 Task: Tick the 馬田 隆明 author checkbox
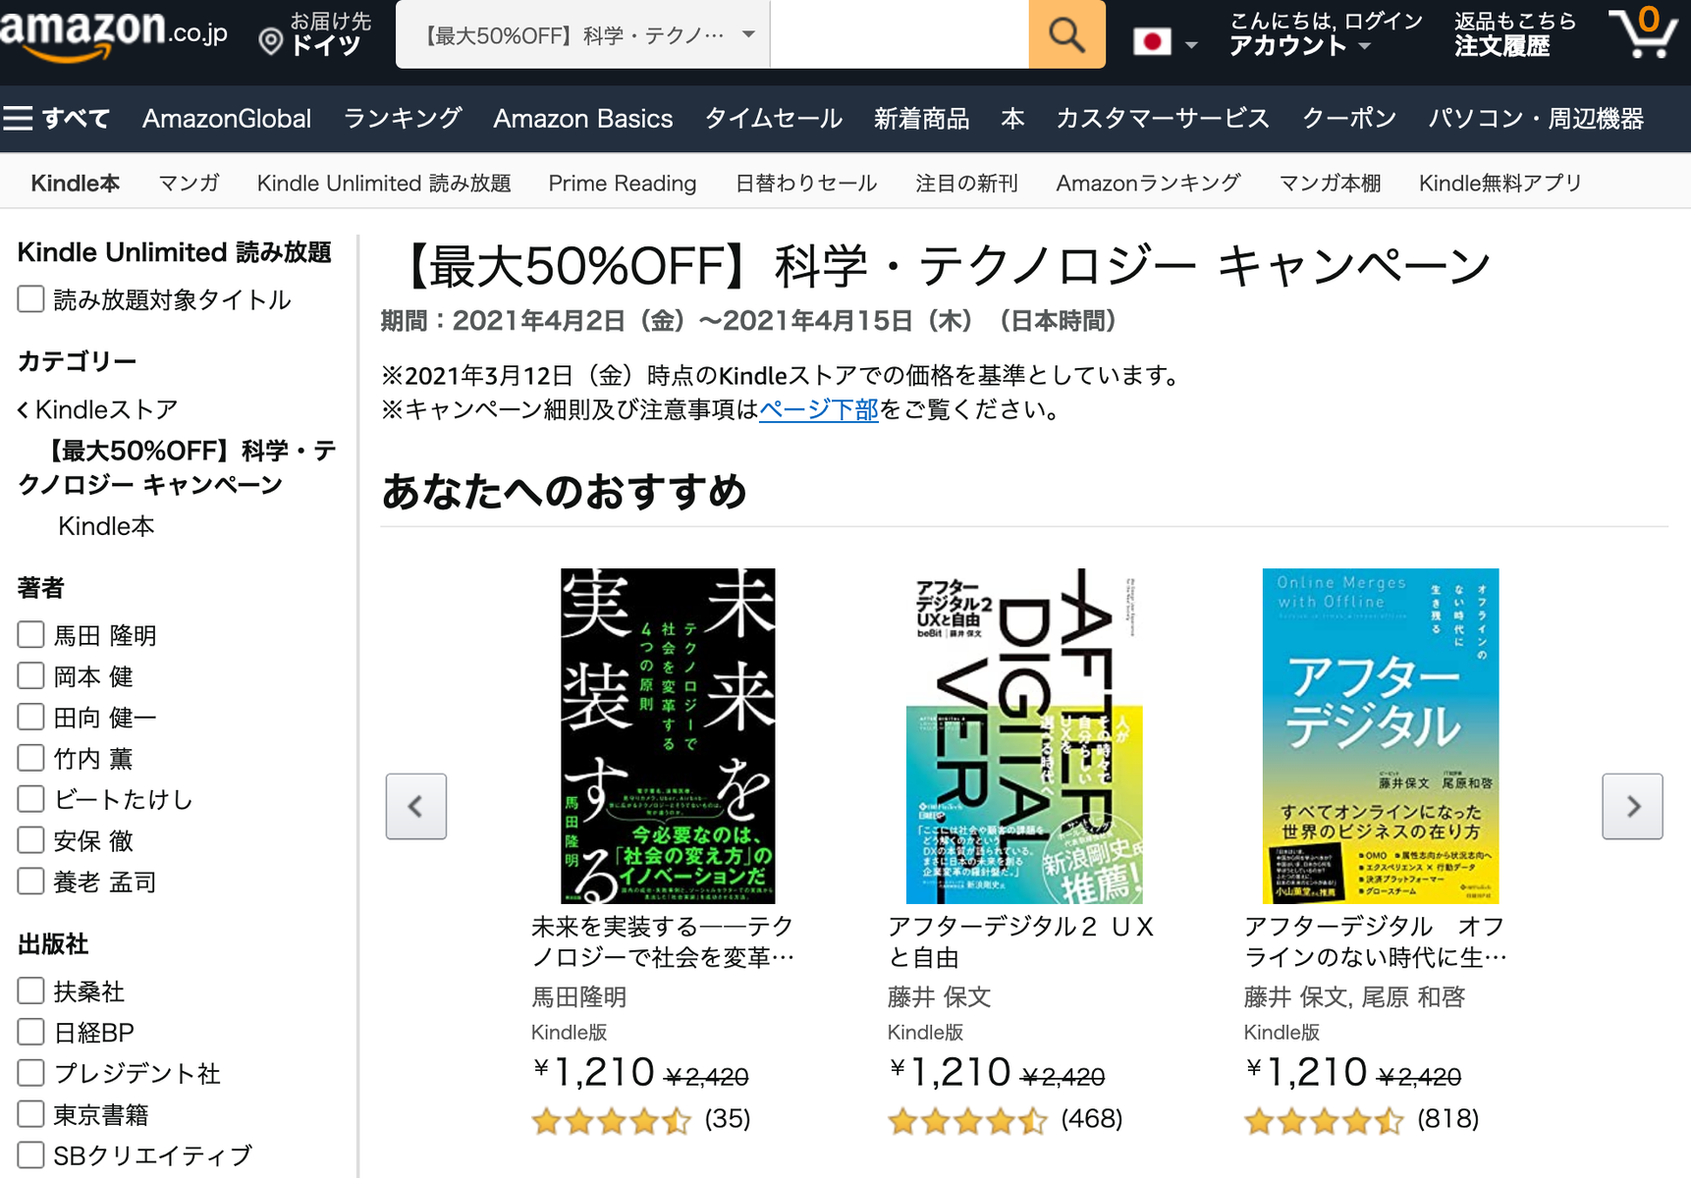click(30, 635)
